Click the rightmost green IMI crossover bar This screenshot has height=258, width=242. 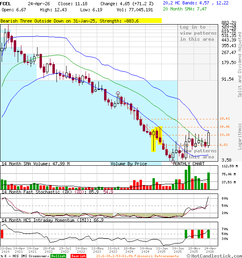tap(209, 234)
